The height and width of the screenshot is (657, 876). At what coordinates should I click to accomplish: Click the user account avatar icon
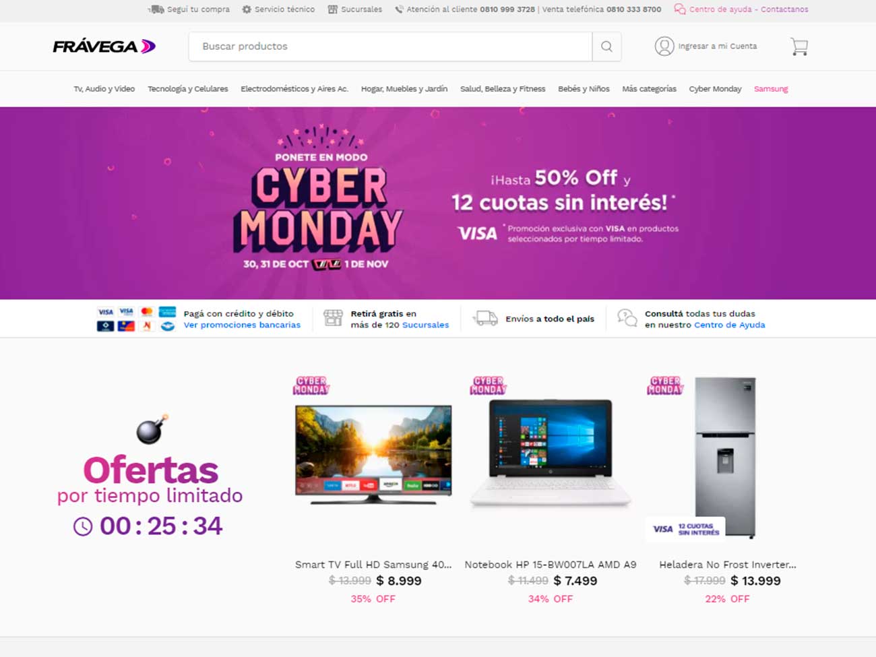(664, 46)
